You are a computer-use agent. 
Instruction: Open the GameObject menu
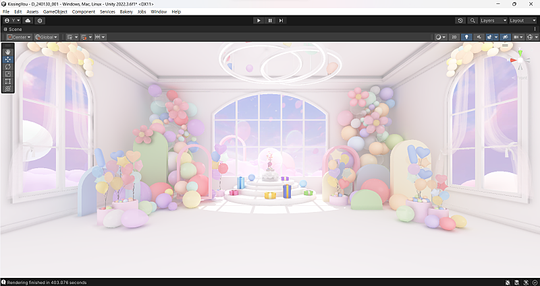pos(55,12)
